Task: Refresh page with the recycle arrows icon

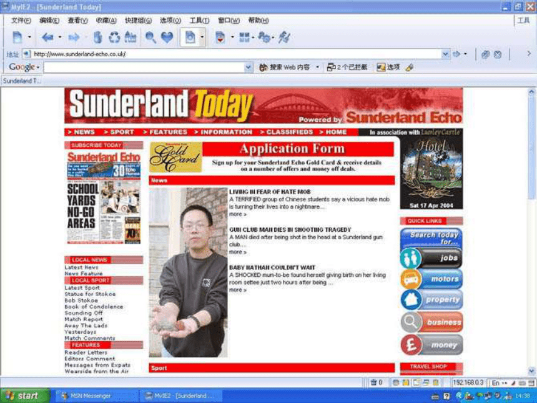Action: tap(114, 37)
